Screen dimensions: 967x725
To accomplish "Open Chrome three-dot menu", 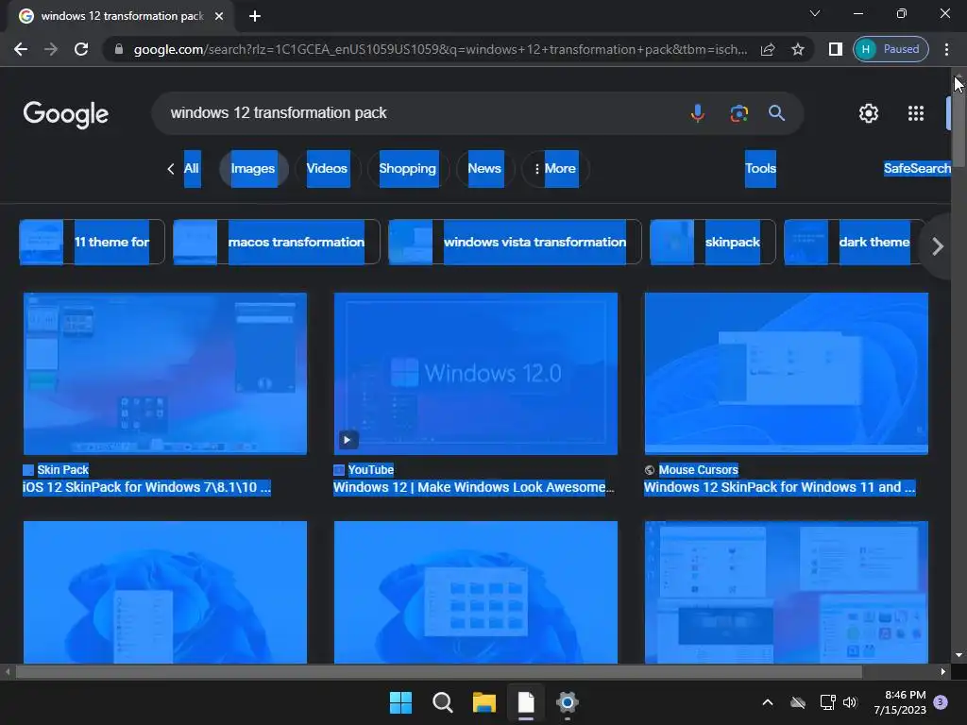I will (946, 49).
